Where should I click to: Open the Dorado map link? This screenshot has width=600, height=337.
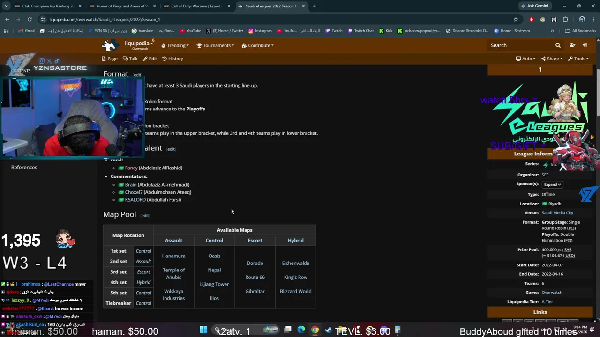tap(255, 263)
